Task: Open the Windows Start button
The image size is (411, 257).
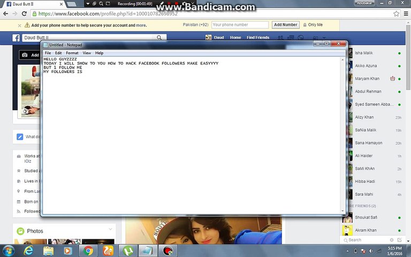Action: (x=9, y=251)
